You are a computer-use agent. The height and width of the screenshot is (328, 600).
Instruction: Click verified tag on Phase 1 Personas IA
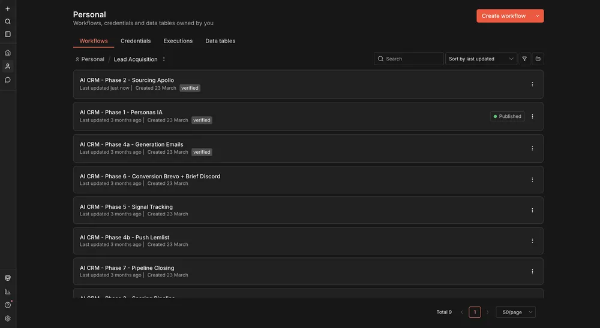point(202,120)
